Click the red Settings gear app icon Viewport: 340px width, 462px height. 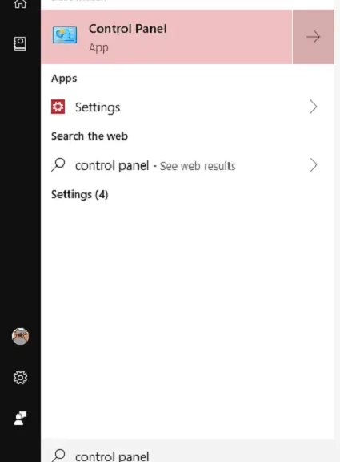click(x=58, y=107)
